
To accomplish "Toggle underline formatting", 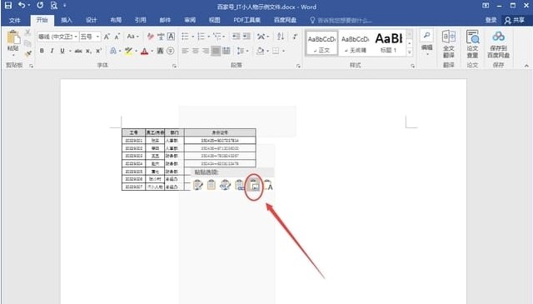I will [62, 51].
